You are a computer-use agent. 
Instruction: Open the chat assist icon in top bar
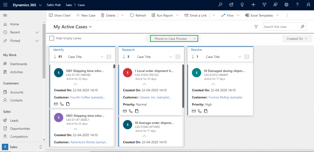pos(276,5)
